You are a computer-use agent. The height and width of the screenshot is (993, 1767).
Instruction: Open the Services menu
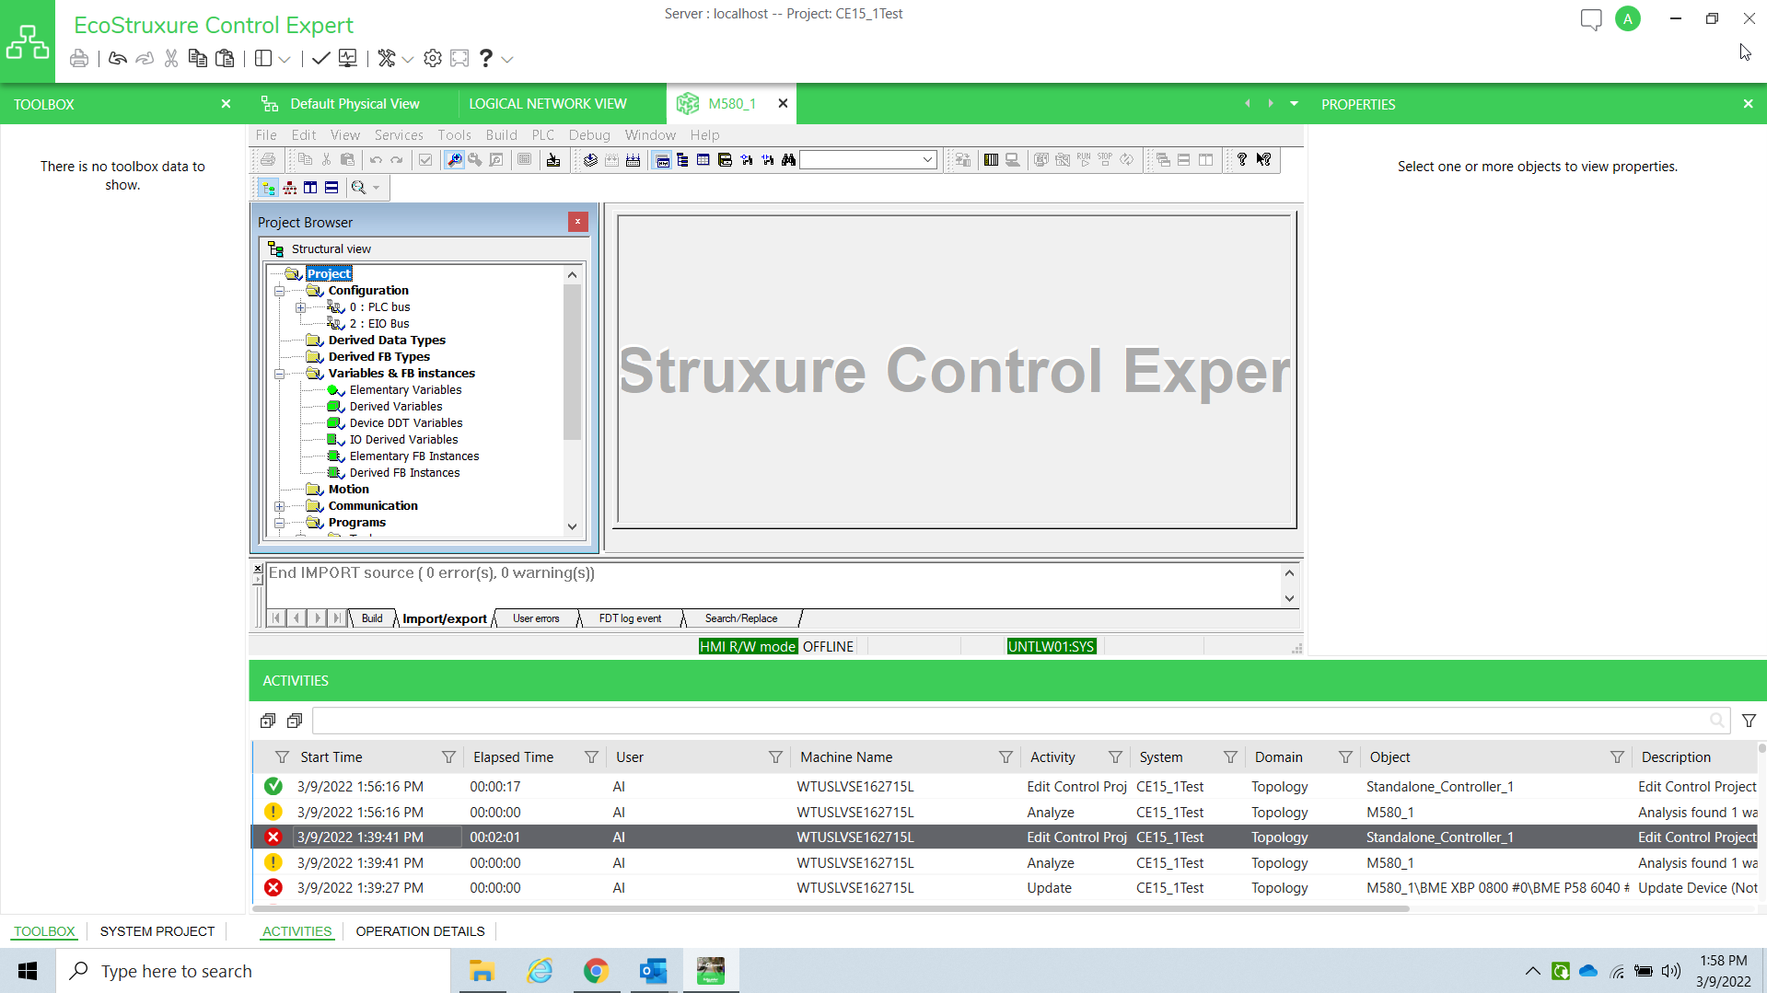point(399,135)
